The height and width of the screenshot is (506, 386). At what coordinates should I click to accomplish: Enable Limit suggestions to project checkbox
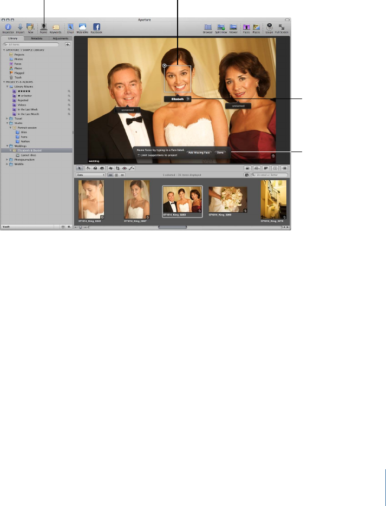point(139,155)
